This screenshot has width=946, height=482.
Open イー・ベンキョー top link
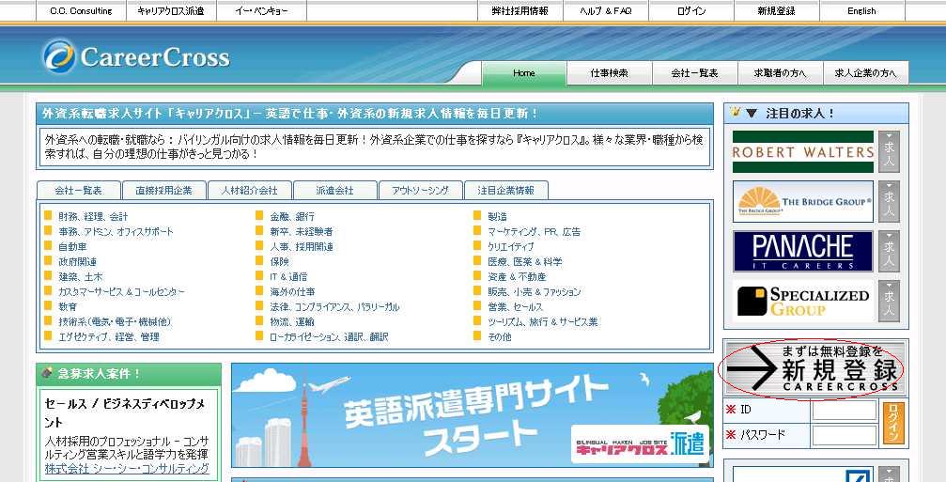(x=261, y=11)
